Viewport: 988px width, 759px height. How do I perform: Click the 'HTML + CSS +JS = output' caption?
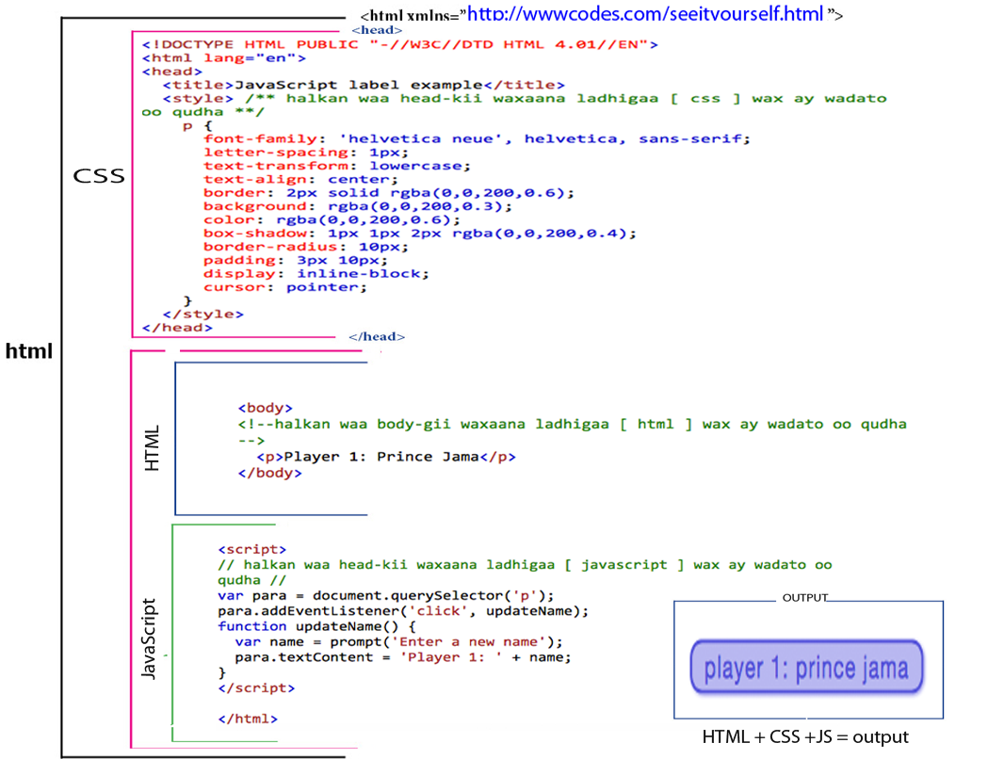tap(805, 737)
